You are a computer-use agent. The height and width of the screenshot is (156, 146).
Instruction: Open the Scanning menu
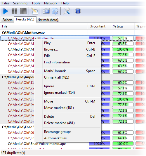click(x=20, y=3)
